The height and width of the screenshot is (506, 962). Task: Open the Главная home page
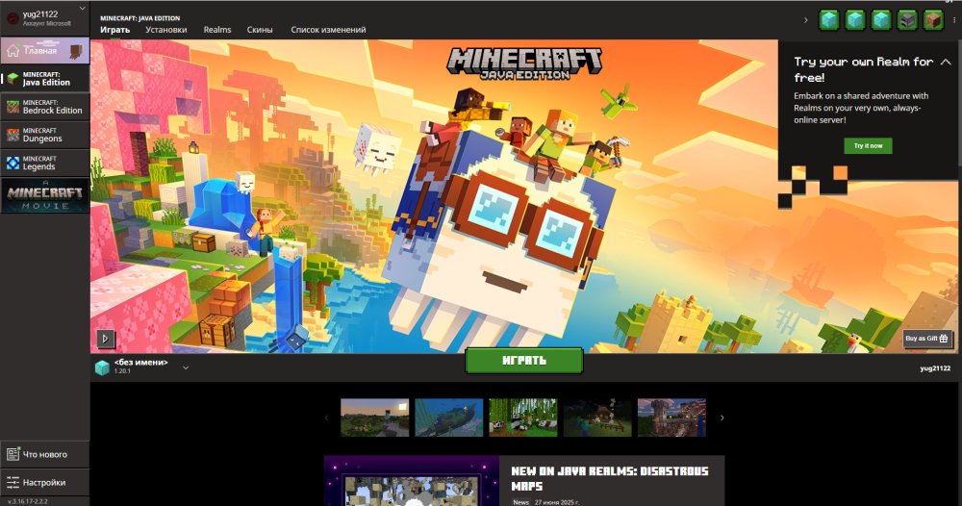(x=45, y=51)
